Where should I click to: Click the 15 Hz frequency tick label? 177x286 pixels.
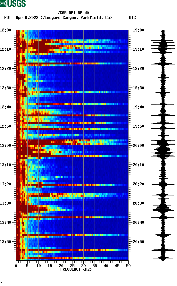[x=50, y=266]
